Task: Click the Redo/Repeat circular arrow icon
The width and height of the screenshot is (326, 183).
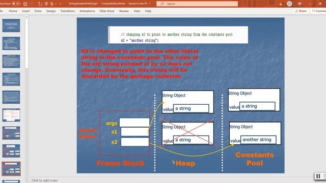Action: (40, 4)
